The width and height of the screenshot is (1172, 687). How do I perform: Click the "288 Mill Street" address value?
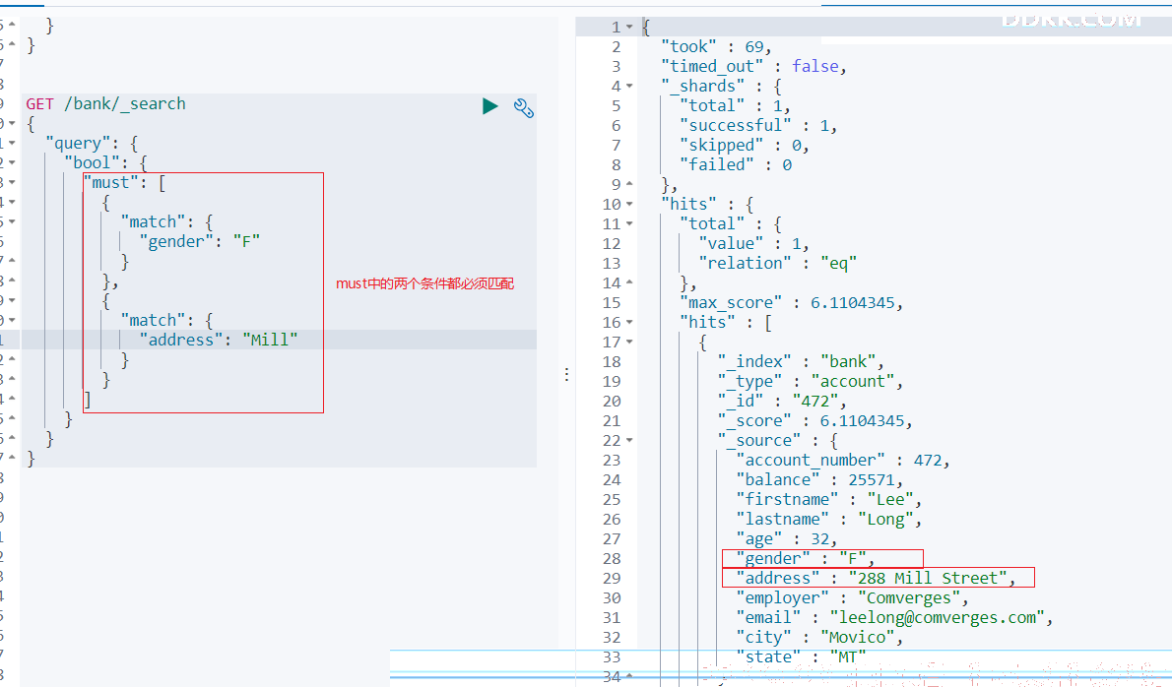point(928,578)
